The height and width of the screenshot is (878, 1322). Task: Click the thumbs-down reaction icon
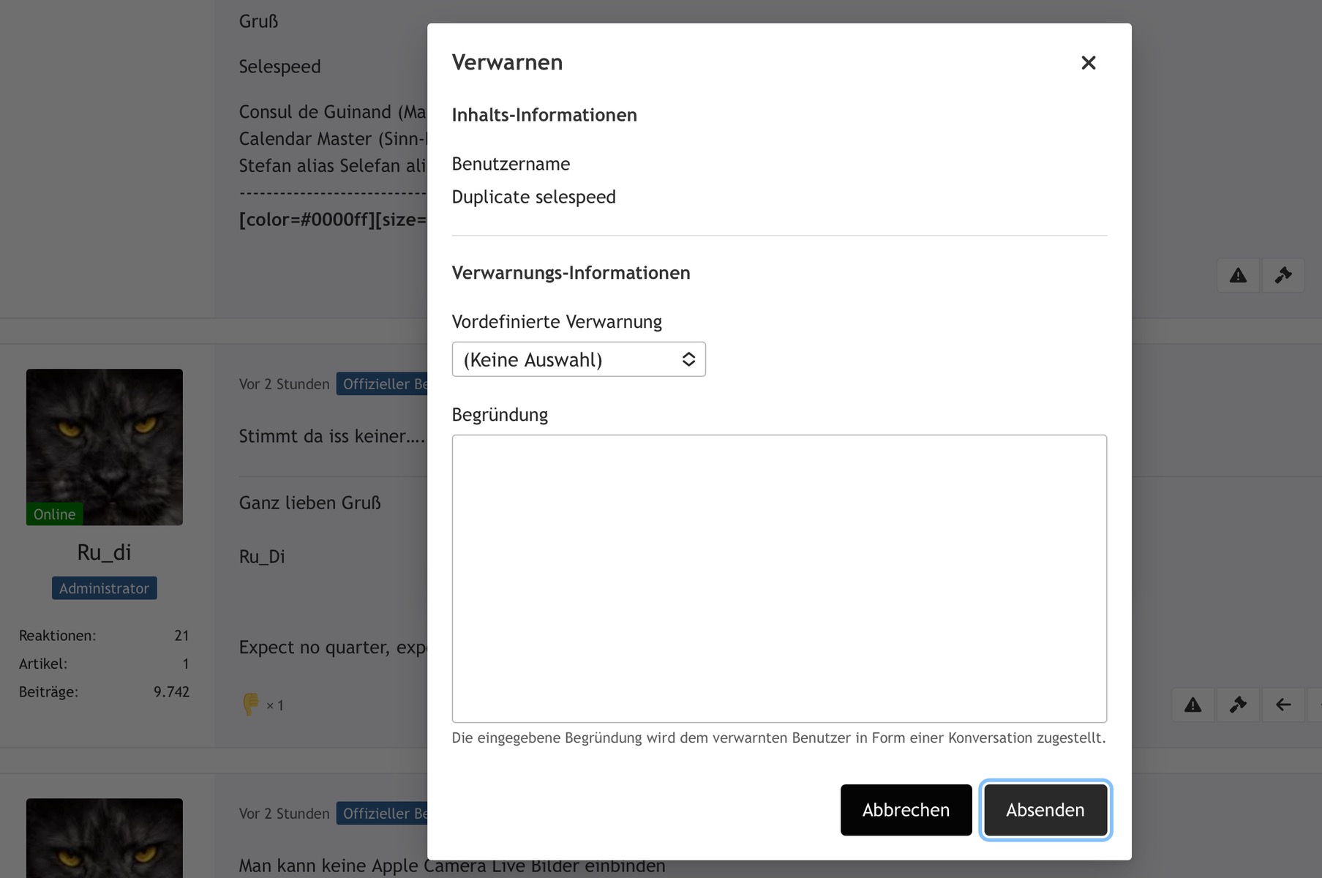click(250, 704)
